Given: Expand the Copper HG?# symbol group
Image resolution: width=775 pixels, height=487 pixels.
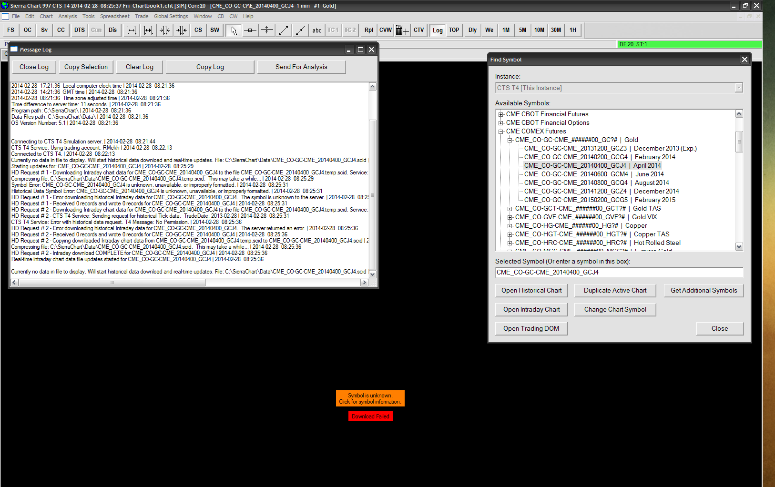Looking at the screenshot, I should [510, 226].
